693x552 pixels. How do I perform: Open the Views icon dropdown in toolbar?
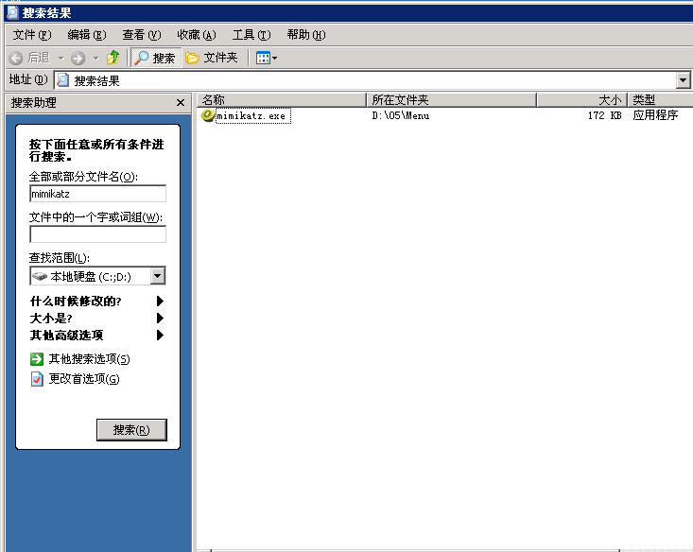[x=266, y=58]
